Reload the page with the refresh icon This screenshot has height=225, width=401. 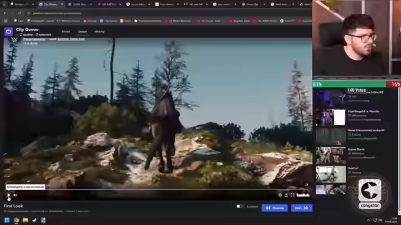point(19,13)
